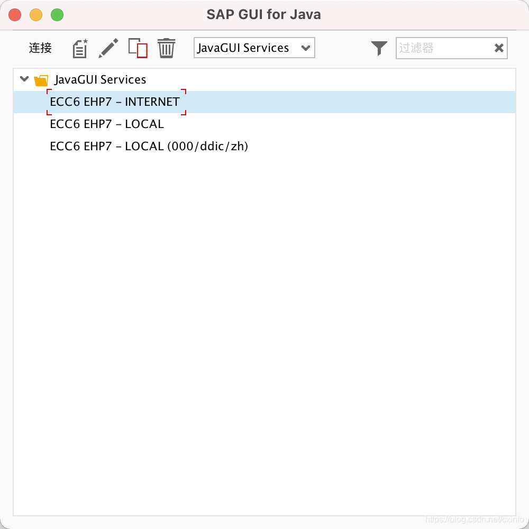The height and width of the screenshot is (529, 529).
Task: Delete the connection using the trash icon
Action: (166, 48)
